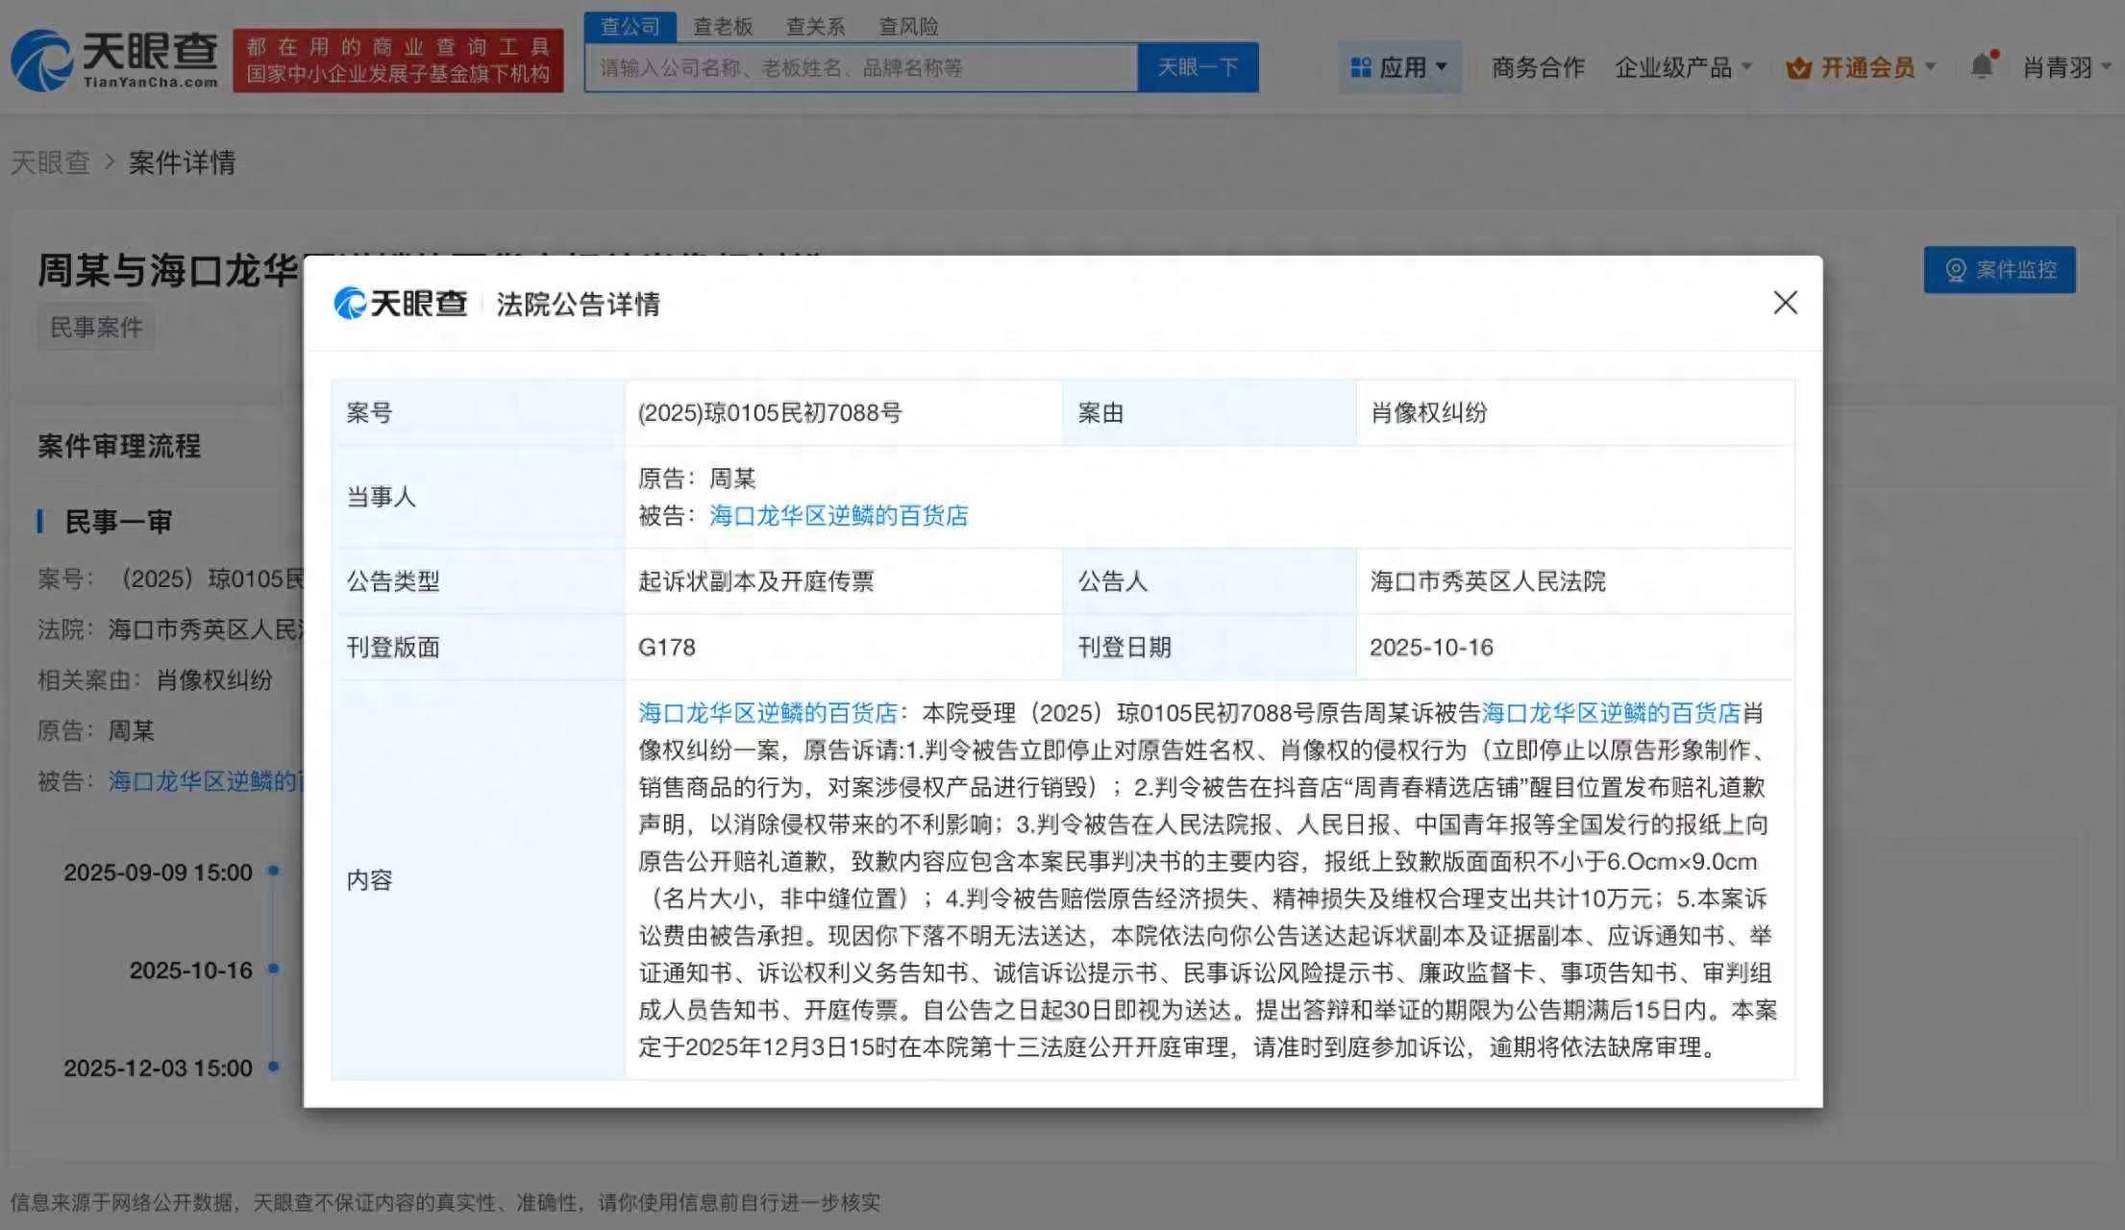Click the case monitoring camera icon
Screen dimensions: 2125x1230
tap(1955, 270)
